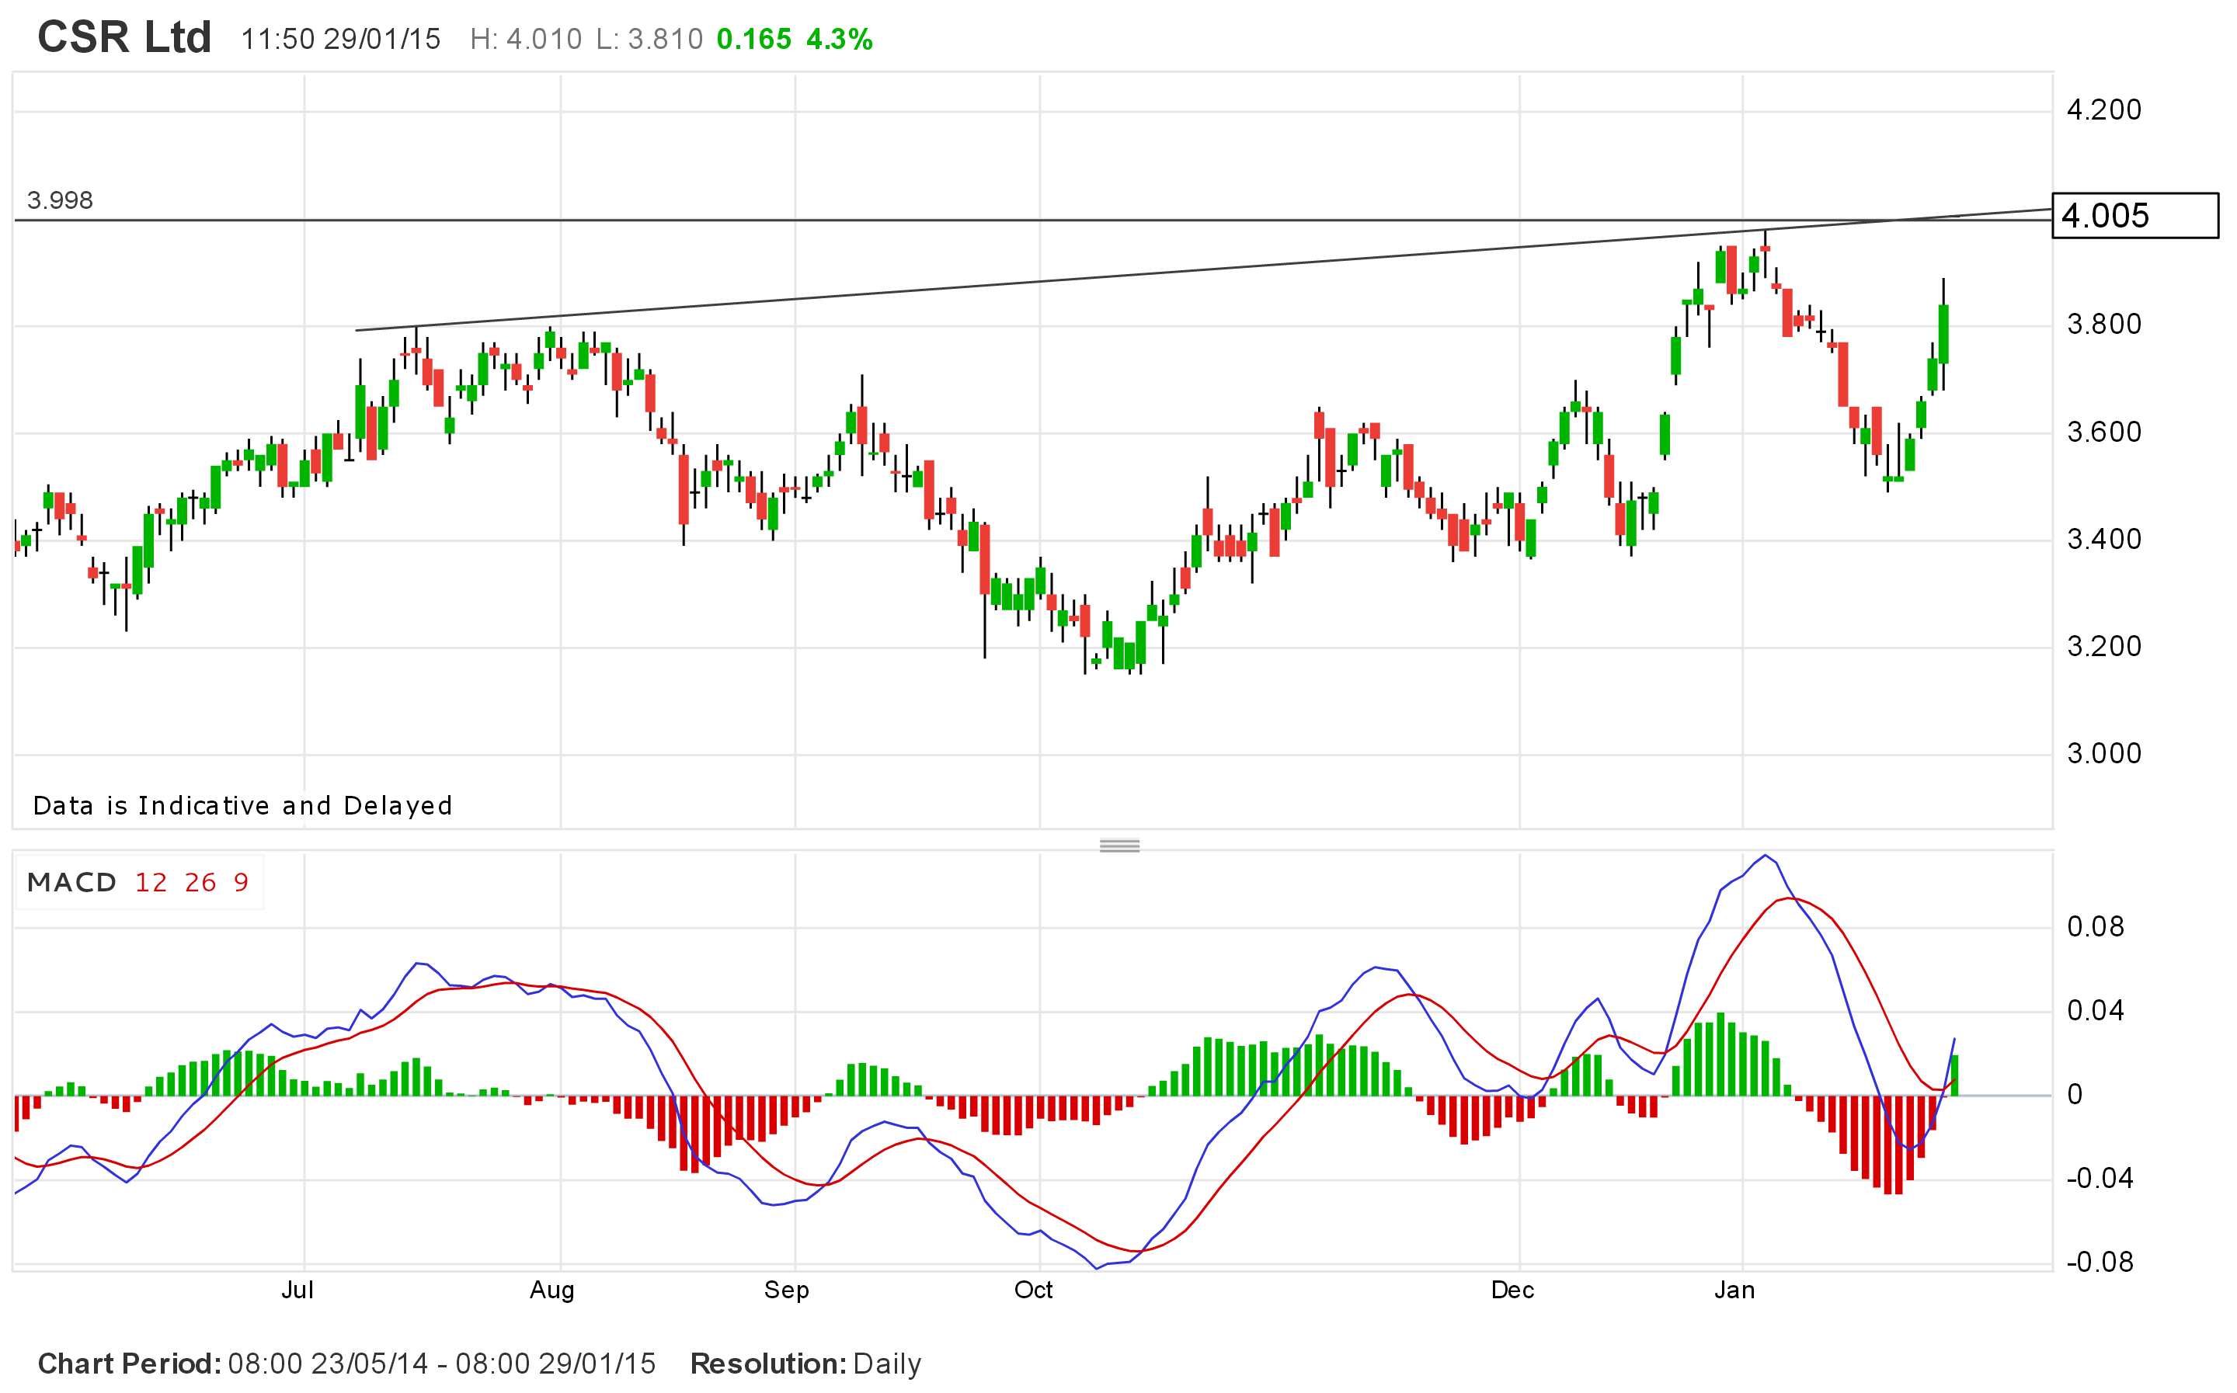2237x1393 pixels.
Task: Click the 3.998 horizontal line label
Action: coord(60,200)
